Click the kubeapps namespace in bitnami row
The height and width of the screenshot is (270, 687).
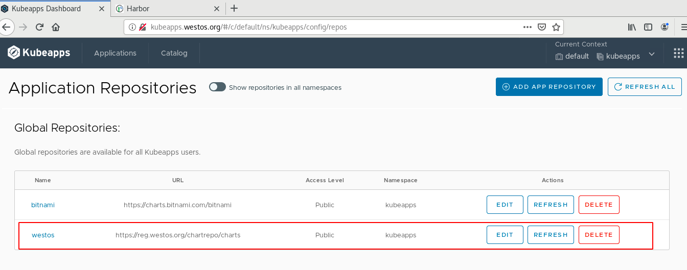pos(401,205)
